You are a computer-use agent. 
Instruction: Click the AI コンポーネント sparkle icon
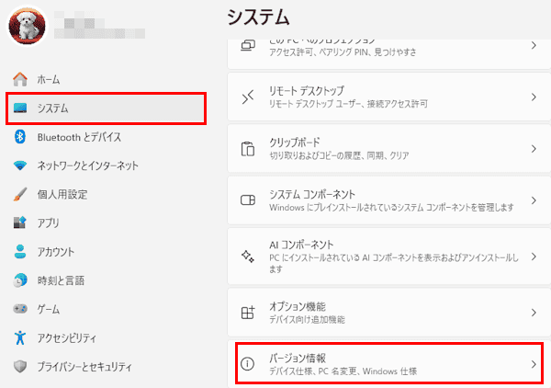pos(248,257)
